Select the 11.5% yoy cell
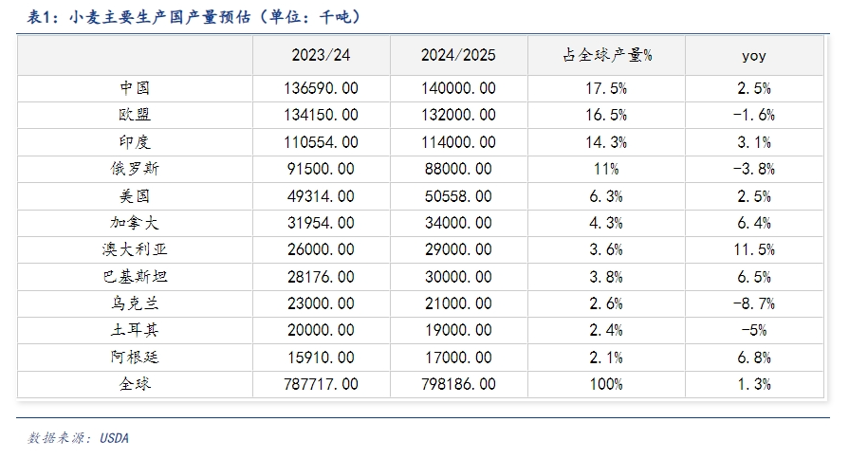Viewport: 849px width, 459px height. [x=754, y=249]
